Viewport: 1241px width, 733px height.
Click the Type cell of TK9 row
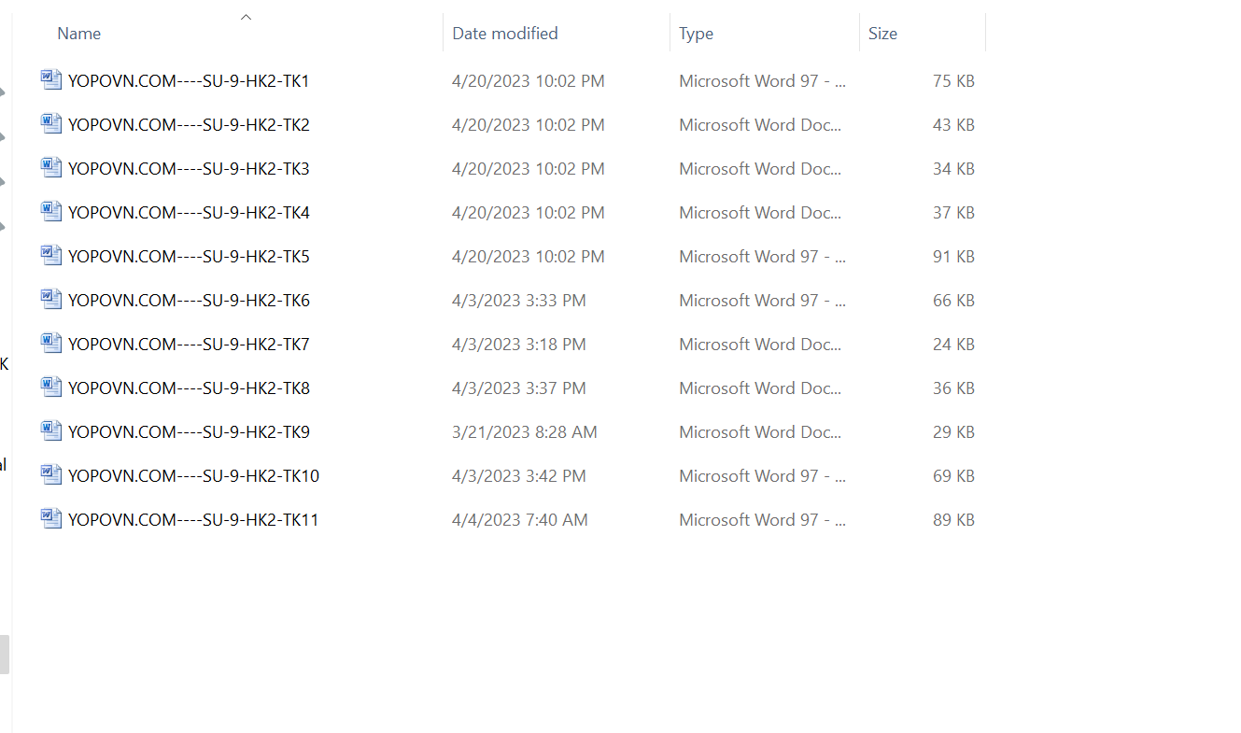click(761, 432)
